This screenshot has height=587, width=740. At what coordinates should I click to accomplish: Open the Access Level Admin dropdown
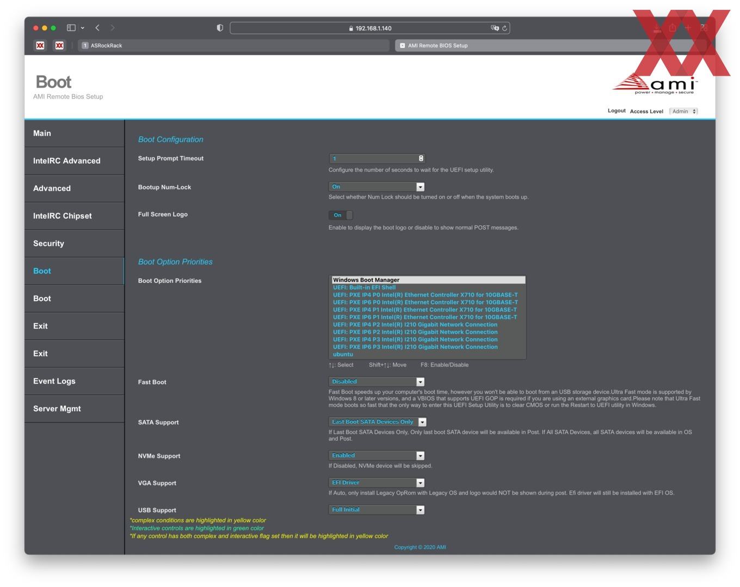[683, 111]
